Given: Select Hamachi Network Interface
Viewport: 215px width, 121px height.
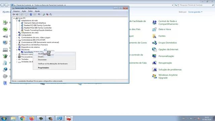Looking at the screenshot, I should [x=35, y=23].
